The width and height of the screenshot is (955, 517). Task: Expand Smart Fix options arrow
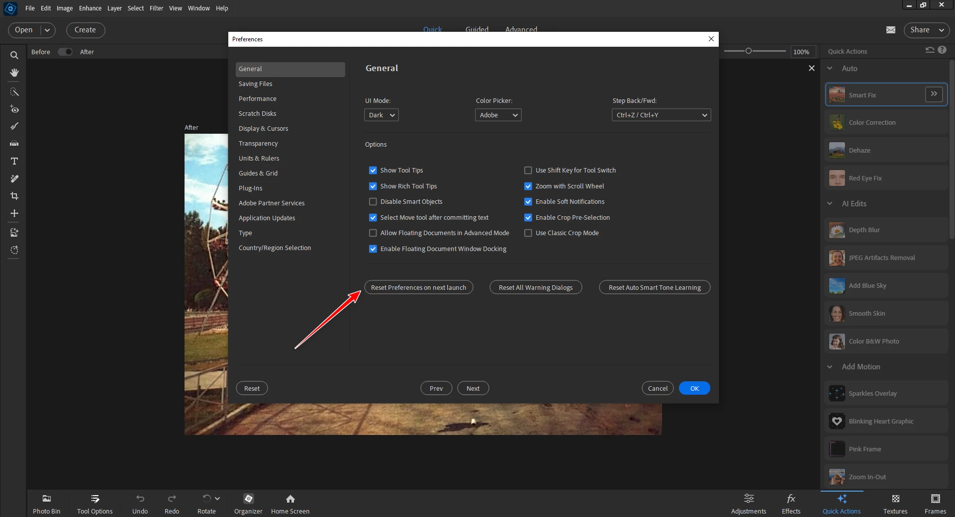coord(934,94)
